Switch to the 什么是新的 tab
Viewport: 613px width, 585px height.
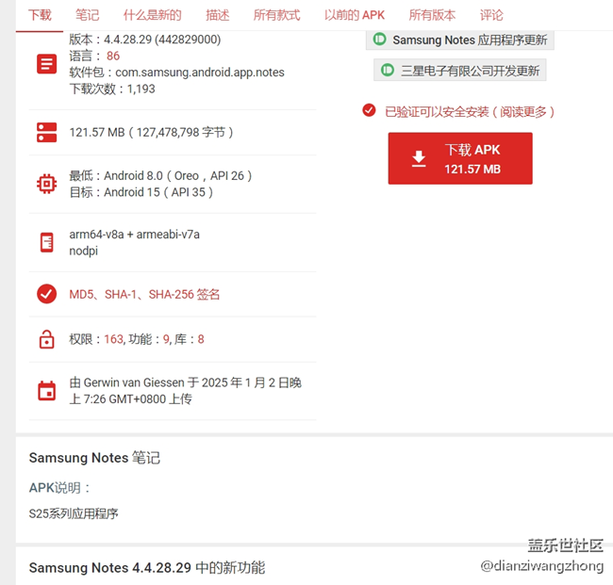pyautogui.click(x=153, y=15)
